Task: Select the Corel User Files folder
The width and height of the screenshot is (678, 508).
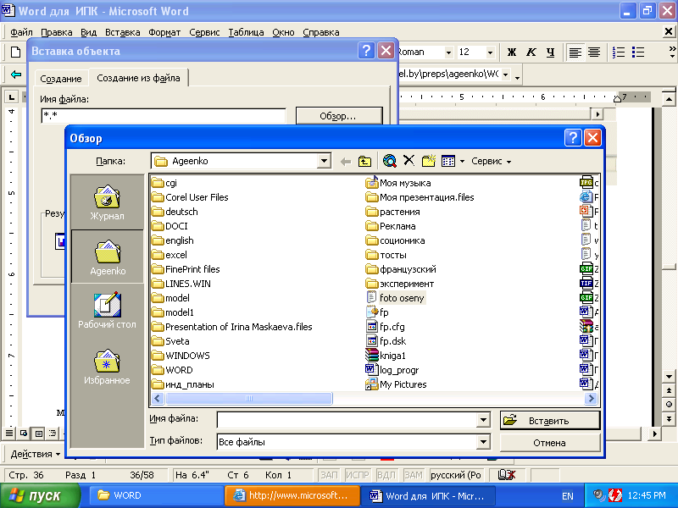Action: pos(190,197)
